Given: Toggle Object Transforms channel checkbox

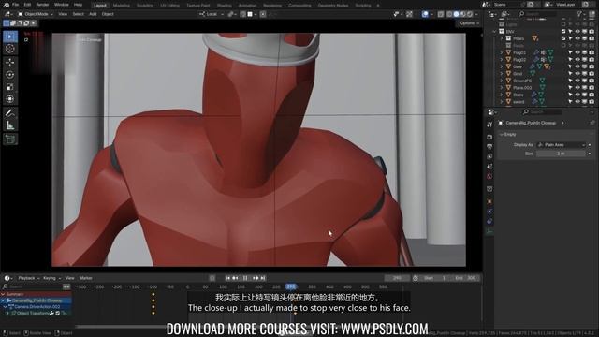Looking at the screenshot, I should pyautogui.click(x=58, y=313).
